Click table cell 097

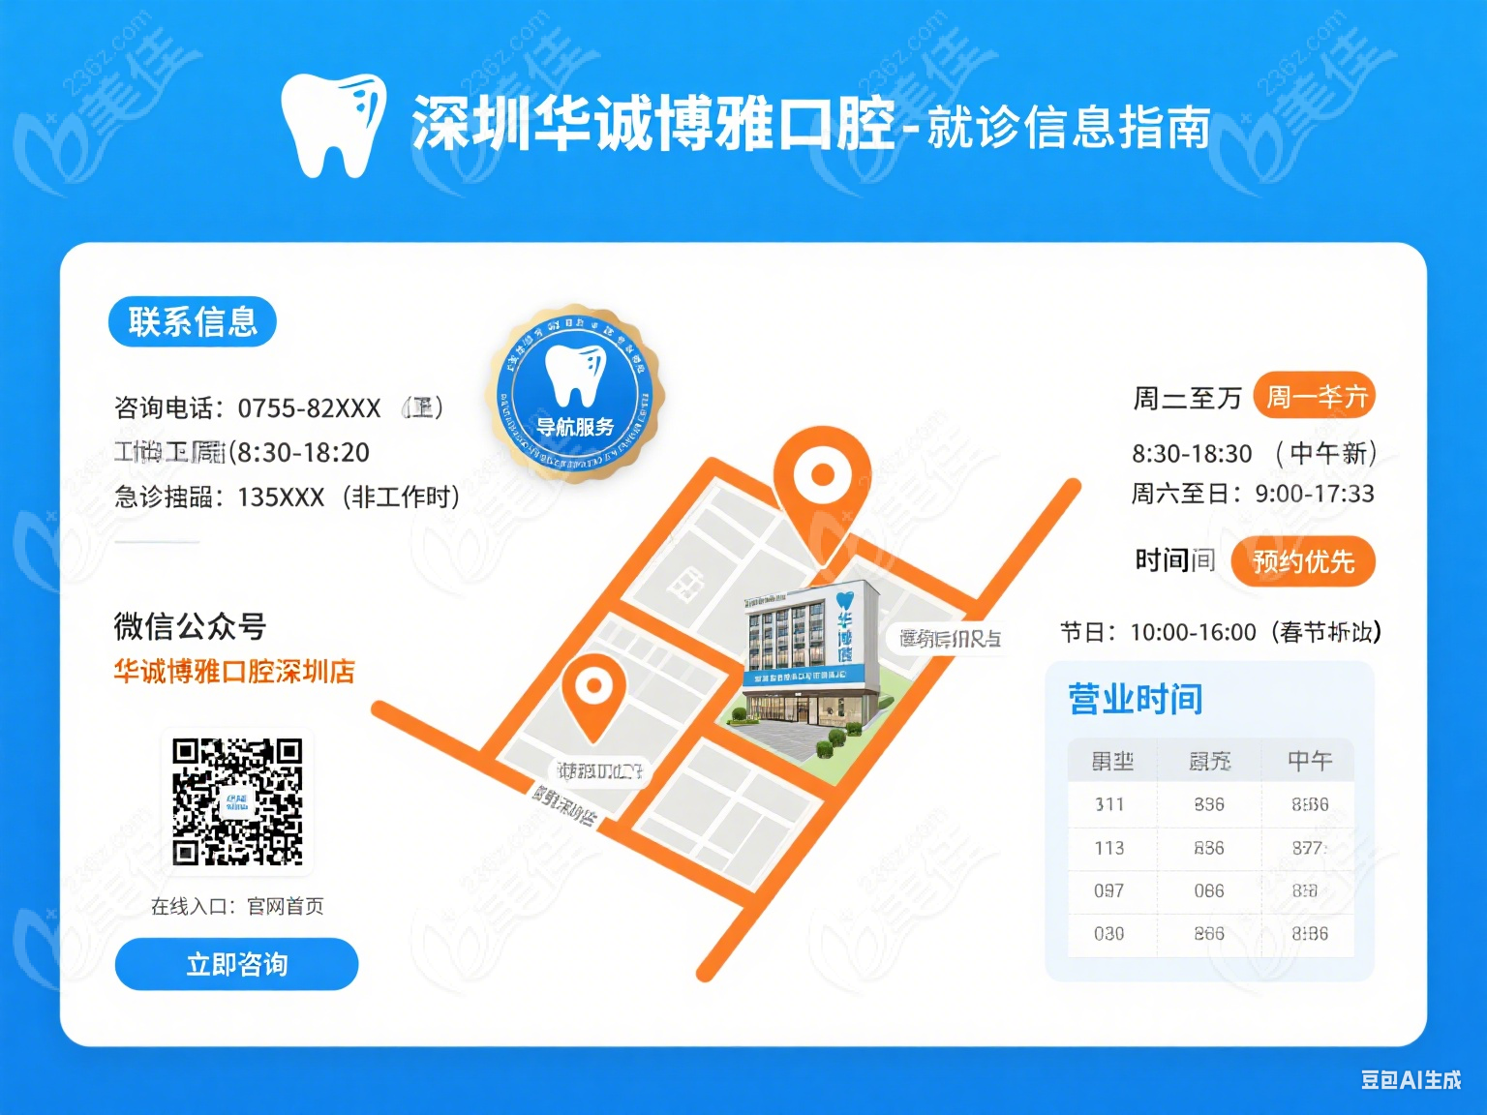tap(1109, 890)
